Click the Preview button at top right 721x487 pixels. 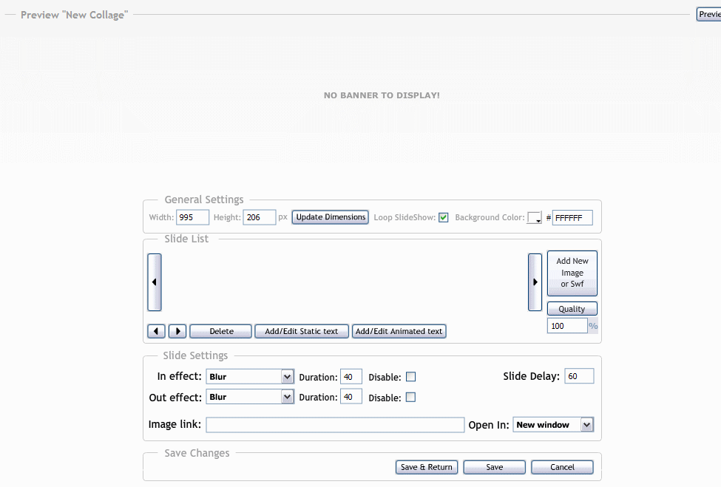(x=708, y=14)
